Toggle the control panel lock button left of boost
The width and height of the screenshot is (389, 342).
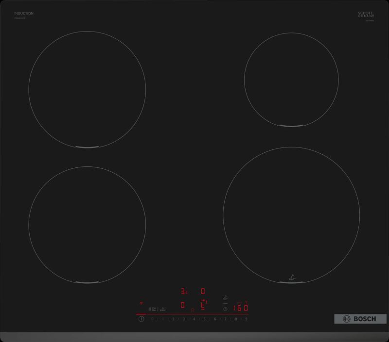click(x=152, y=309)
